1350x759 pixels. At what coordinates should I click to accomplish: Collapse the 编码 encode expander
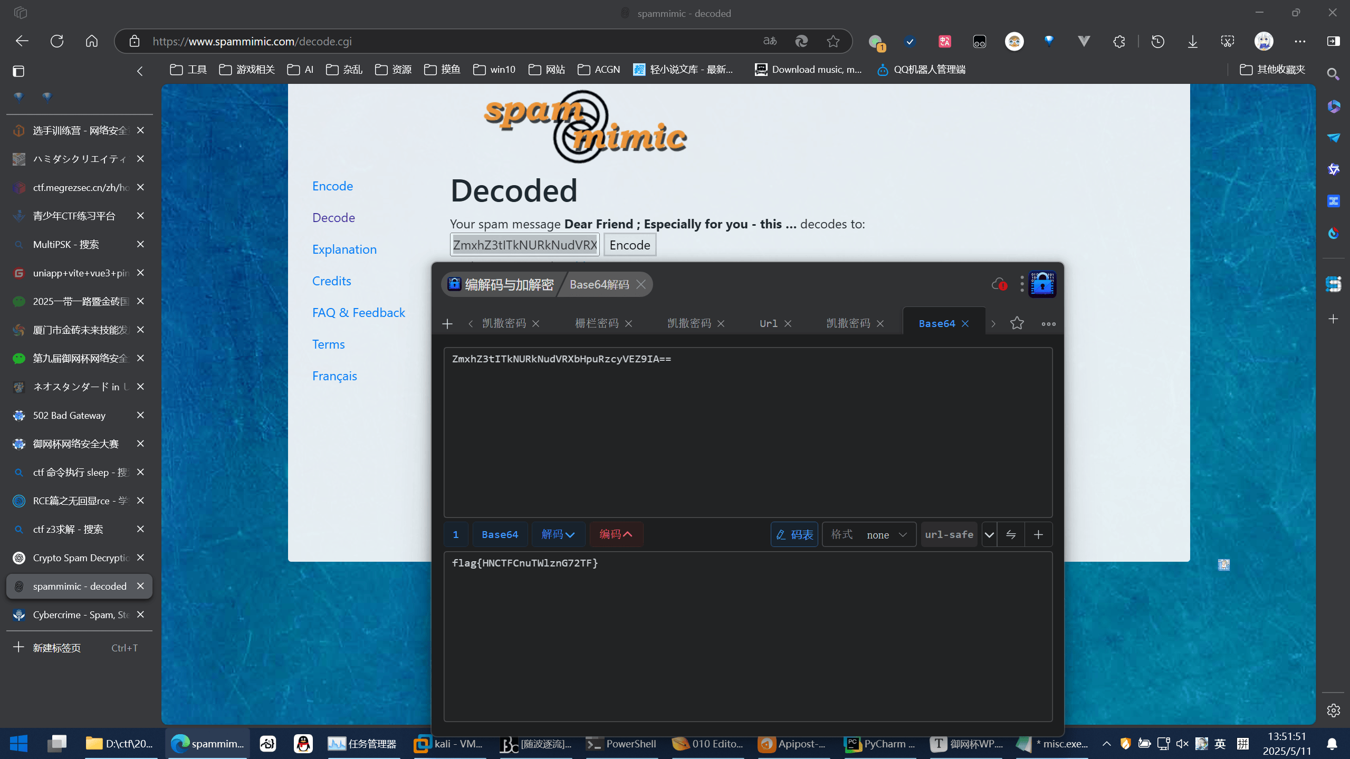point(616,534)
